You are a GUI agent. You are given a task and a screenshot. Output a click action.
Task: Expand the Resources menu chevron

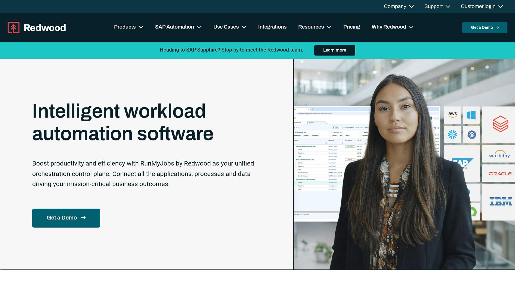tap(329, 27)
